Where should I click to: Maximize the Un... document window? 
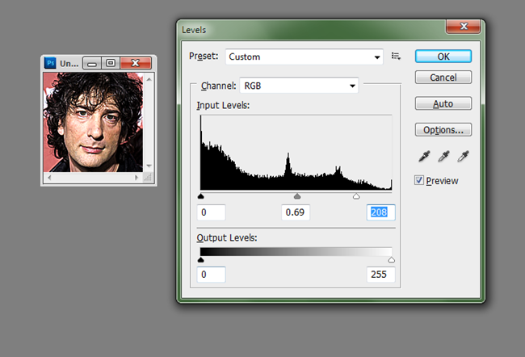[x=111, y=63]
